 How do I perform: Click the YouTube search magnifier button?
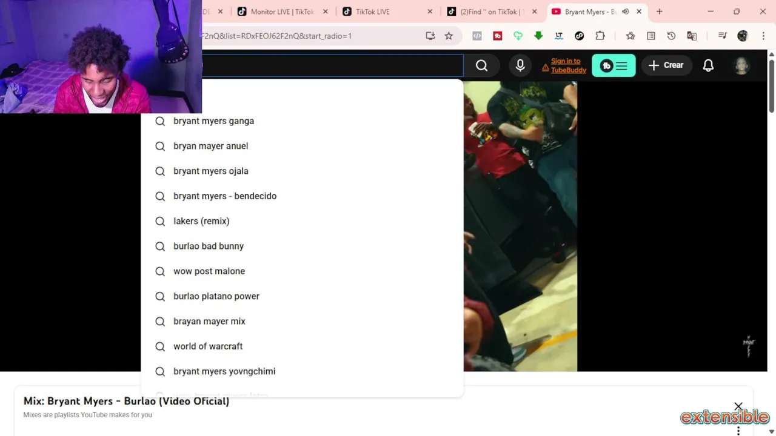pos(481,65)
